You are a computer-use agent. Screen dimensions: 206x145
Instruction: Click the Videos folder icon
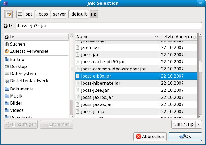click(x=7, y=110)
